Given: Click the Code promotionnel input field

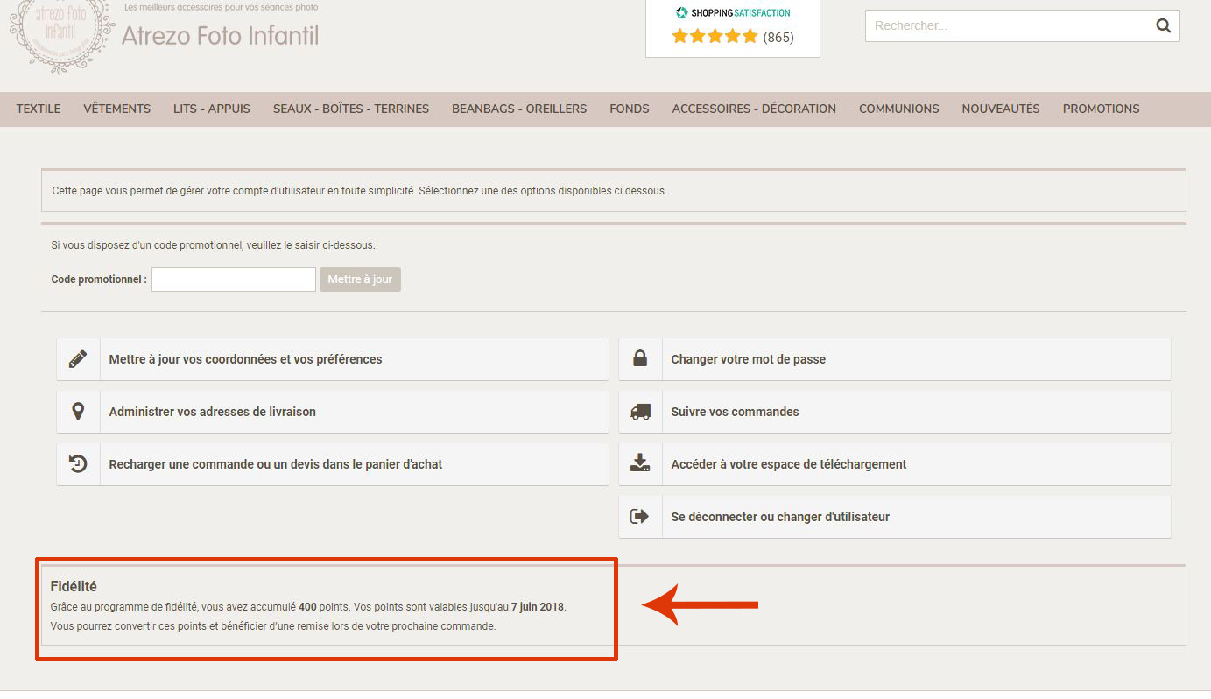Looking at the screenshot, I should [233, 279].
